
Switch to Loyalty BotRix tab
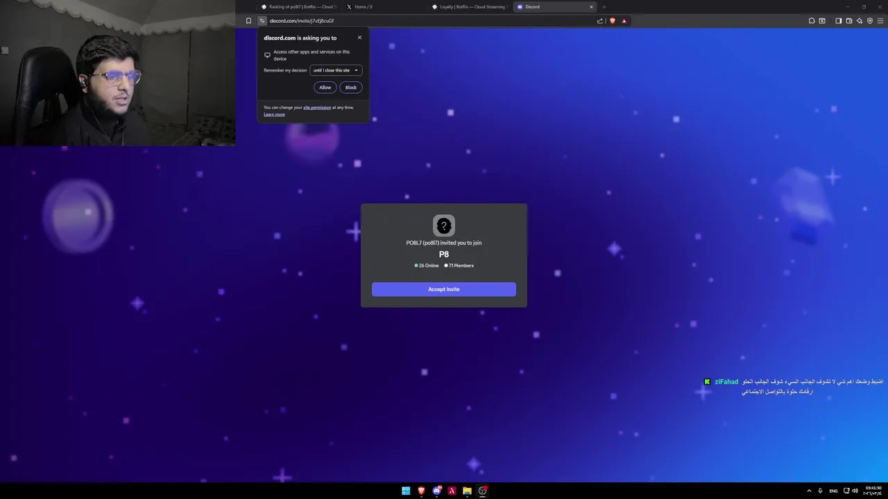[x=470, y=7]
